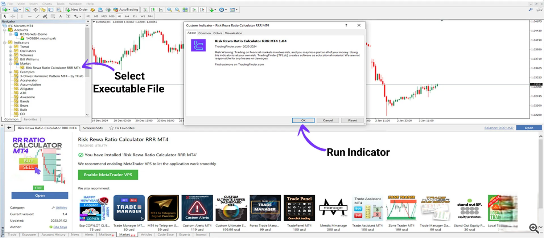Select the M15 timeframe
The width and height of the screenshot is (544, 238).
point(104,16)
